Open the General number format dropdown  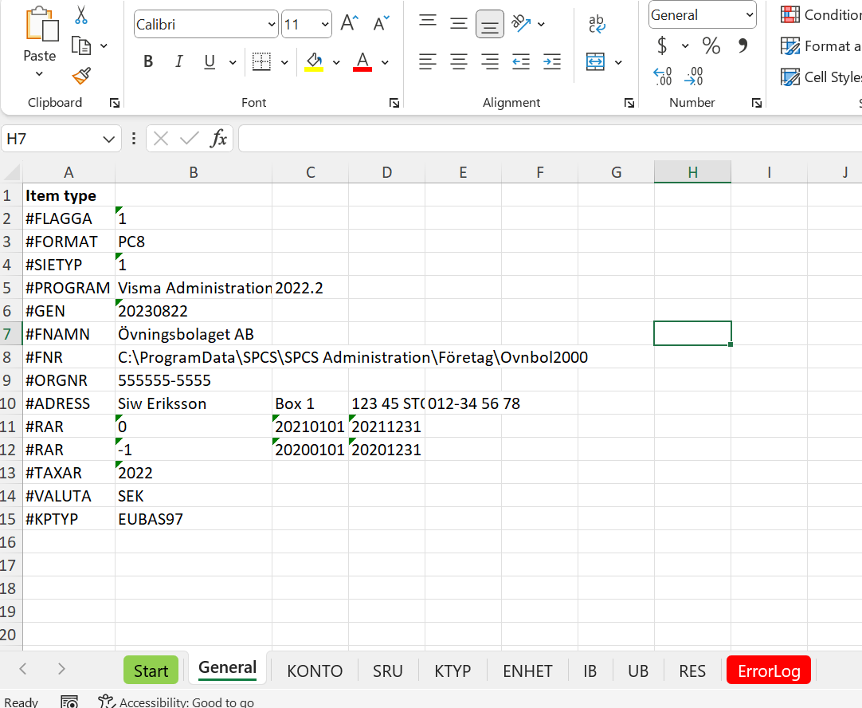(749, 14)
